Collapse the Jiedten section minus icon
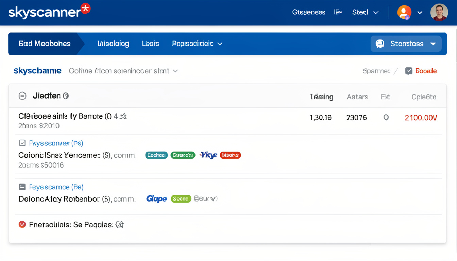The width and height of the screenshot is (457, 261). (x=22, y=96)
